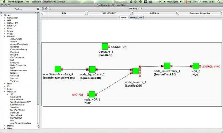
Task: Click output terminal of node_SourceTrack_1
Action: 171,66
